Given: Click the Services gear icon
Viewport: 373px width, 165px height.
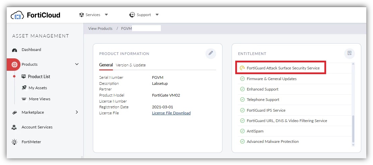Looking at the screenshot, I should click(x=81, y=15).
